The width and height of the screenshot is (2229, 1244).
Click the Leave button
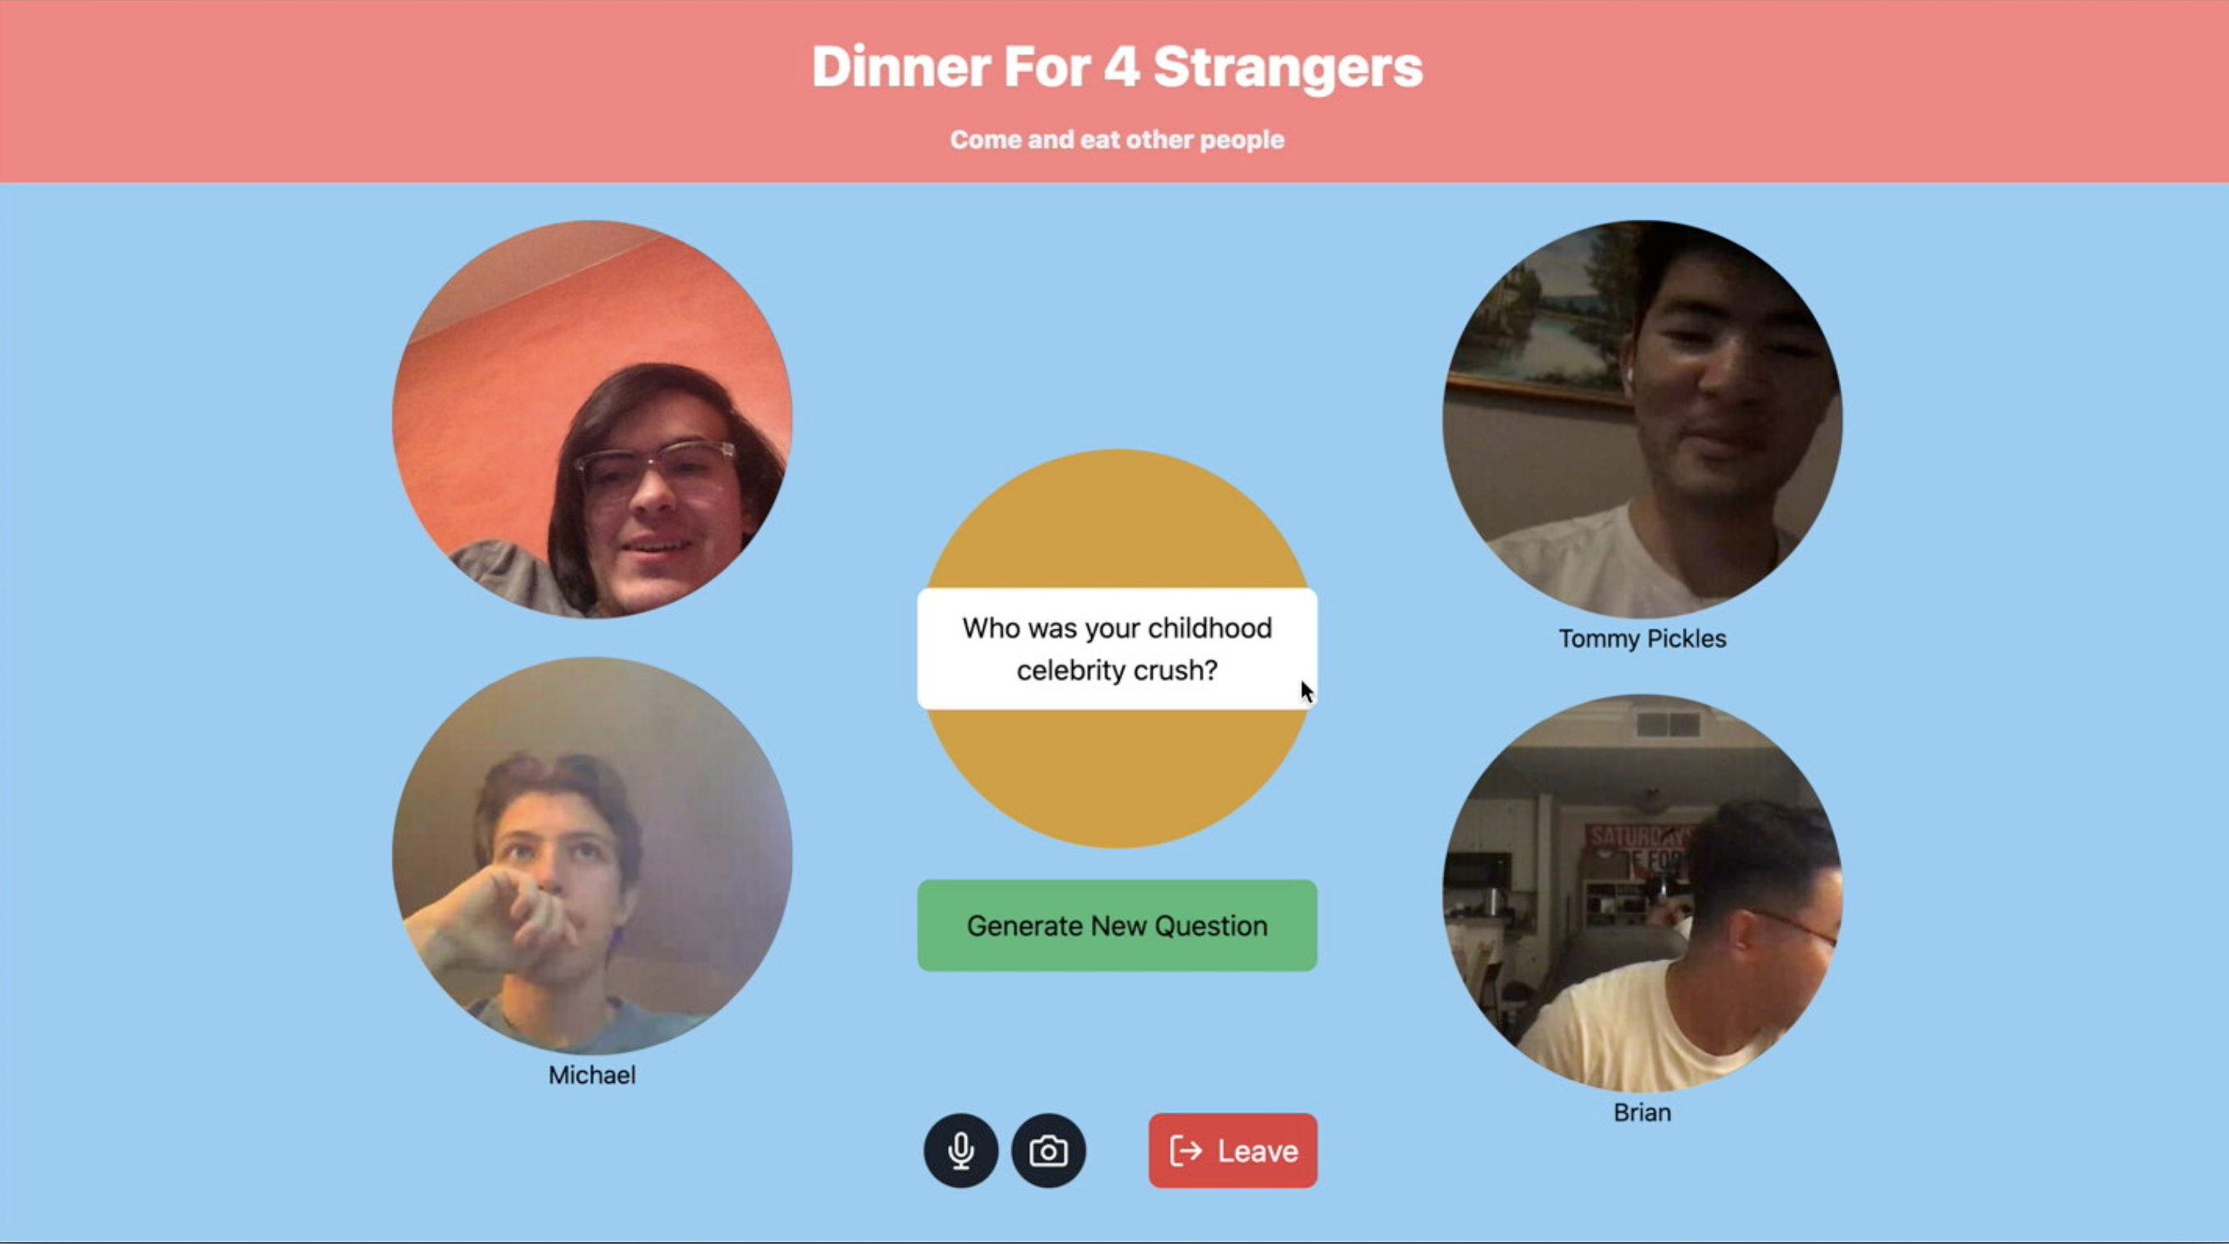pos(1233,1150)
